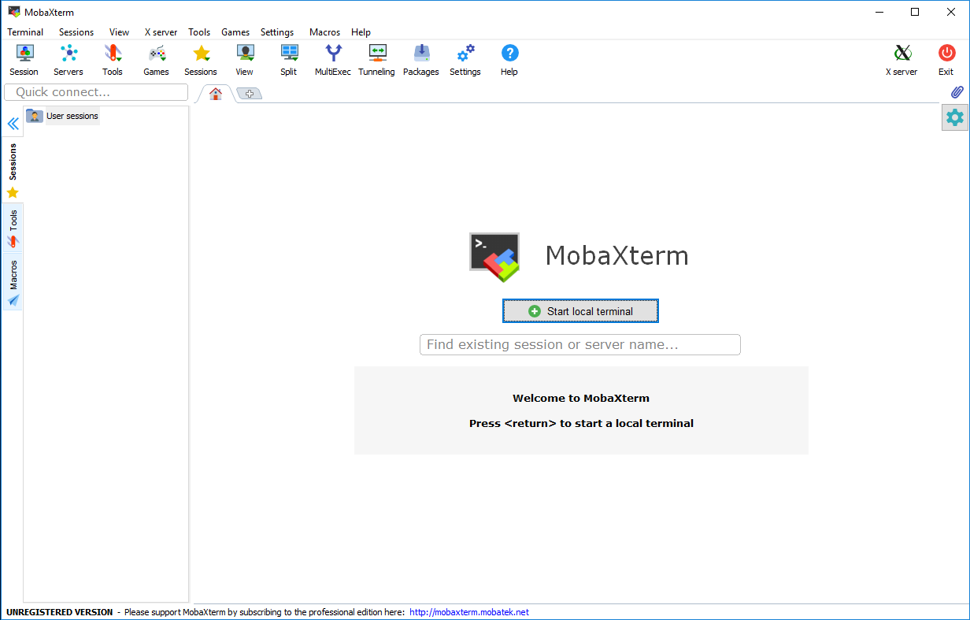Viewport: 970px width, 620px height.
Task: Click the large MobaXterm logo image
Action: pos(494,256)
